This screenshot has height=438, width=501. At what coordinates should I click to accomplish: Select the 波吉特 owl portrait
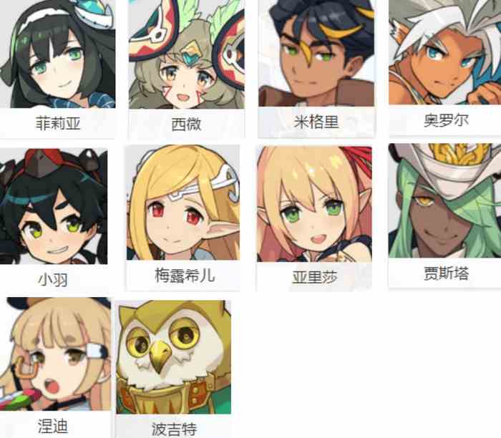(x=173, y=357)
